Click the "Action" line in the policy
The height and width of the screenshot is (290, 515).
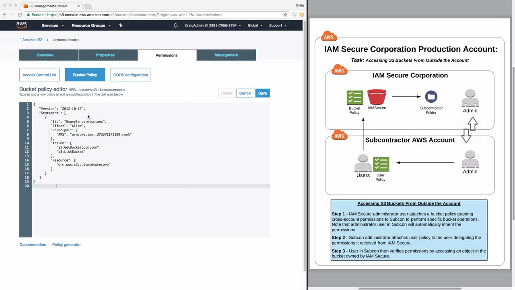(x=62, y=143)
